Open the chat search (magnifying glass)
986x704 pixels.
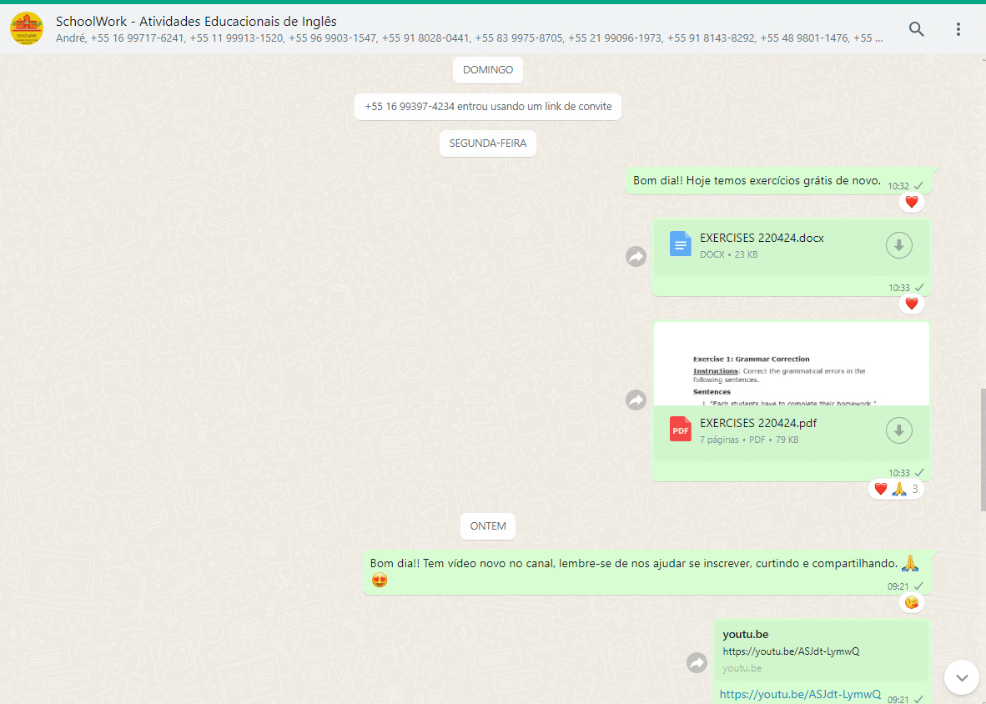coord(916,28)
